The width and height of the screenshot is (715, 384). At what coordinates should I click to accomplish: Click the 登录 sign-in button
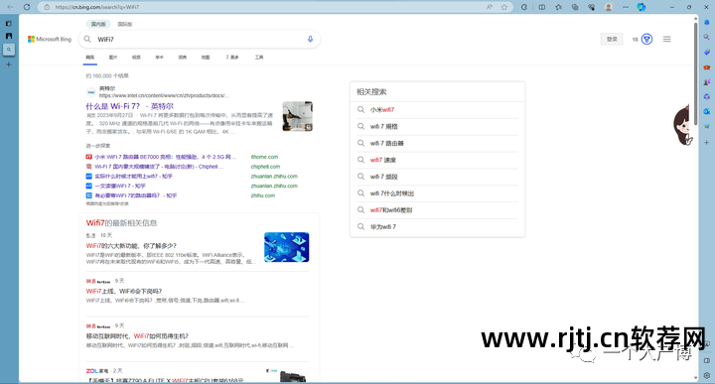point(612,39)
